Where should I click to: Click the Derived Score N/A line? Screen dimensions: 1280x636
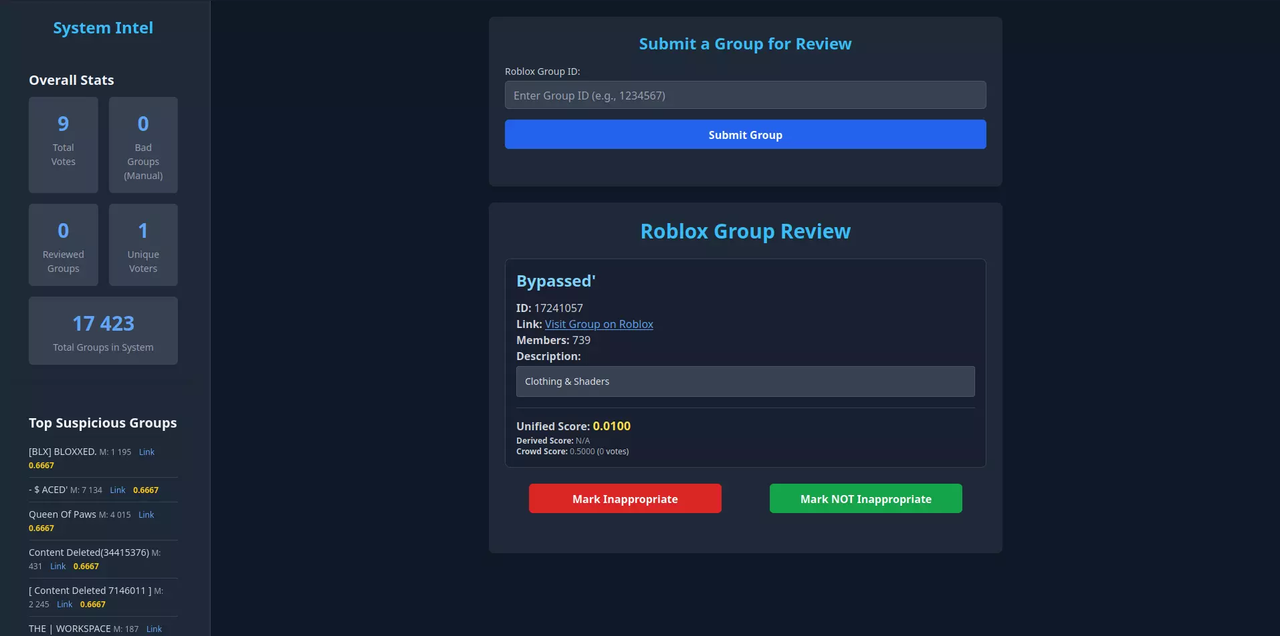553,441
